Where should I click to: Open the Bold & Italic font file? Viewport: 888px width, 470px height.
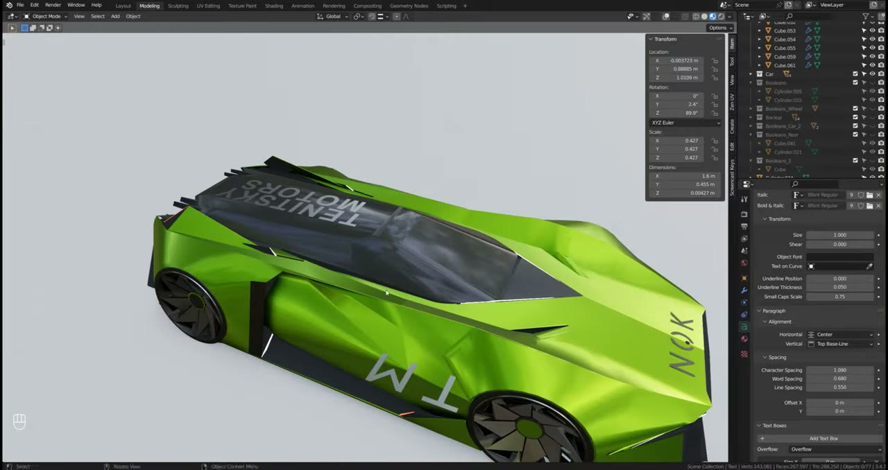click(869, 206)
